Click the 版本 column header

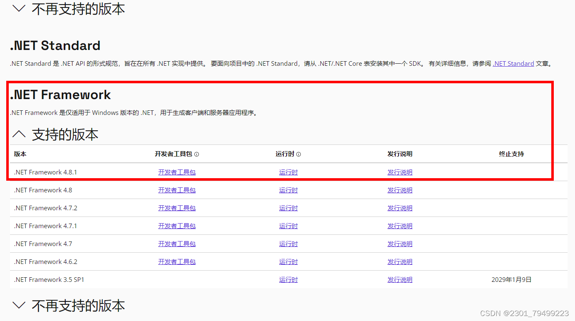tap(20, 154)
